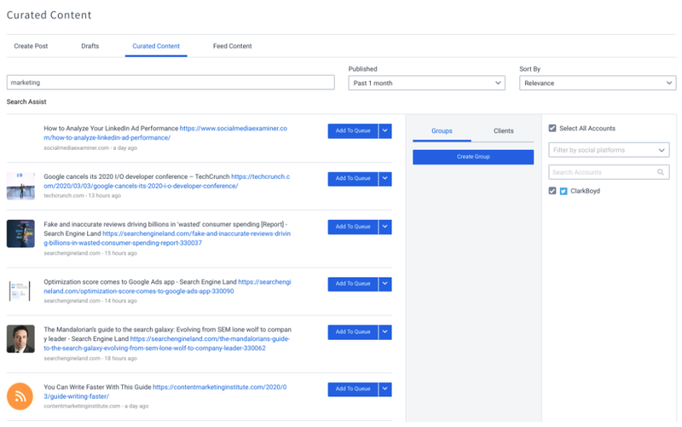Add Google I/O conference post to queue
Image resolution: width=682 pixels, height=427 pixels.
(x=353, y=179)
